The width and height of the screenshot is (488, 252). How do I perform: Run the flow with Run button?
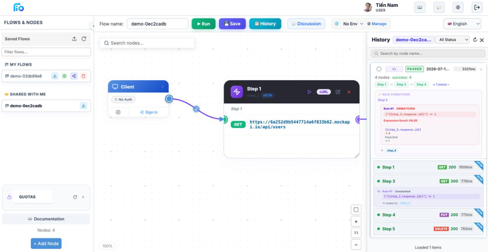click(x=204, y=24)
